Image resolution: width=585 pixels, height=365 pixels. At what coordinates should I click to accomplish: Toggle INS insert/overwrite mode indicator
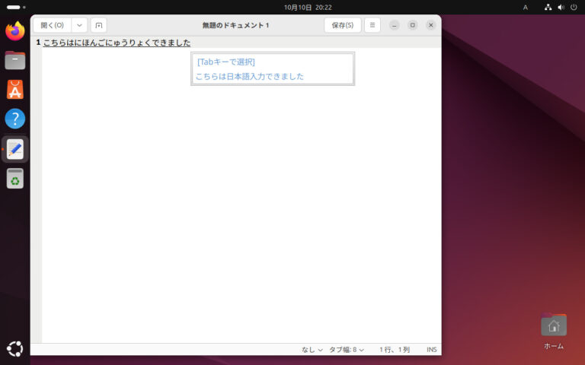432,350
